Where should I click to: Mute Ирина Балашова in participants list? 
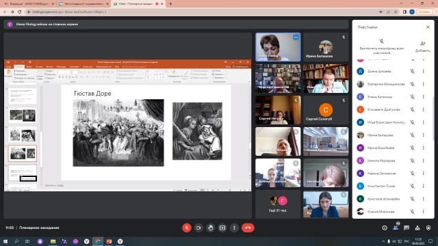(x=412, y=135)
